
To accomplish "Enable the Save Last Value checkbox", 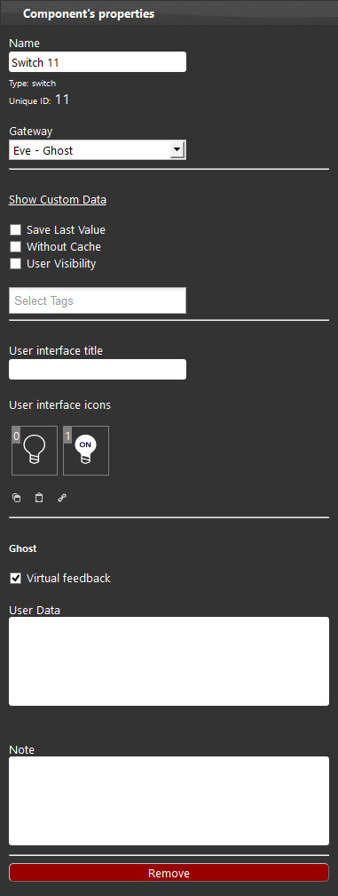I will [15, 230].
